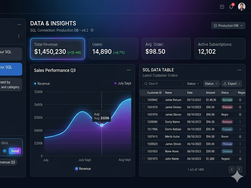Open the Export button's dots menu
The width and height of the screenshot is (251, 188).
(239, 84)
